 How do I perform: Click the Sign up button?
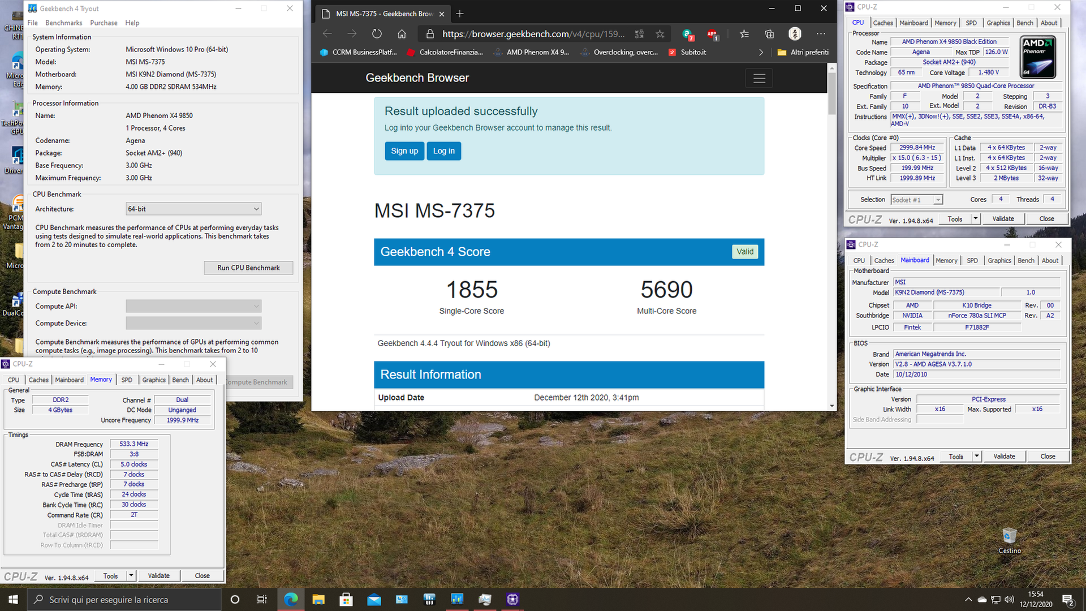point(404,151)
